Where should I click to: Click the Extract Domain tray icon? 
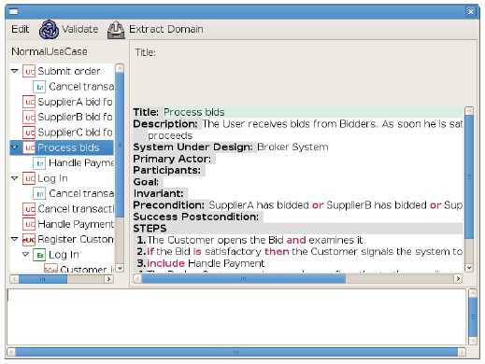[116, 30]
